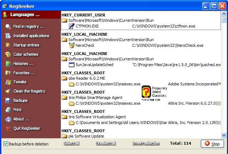
Task: Click the folder icon next to C:\Documents and Settings path
Action: (x=71, y=123)
